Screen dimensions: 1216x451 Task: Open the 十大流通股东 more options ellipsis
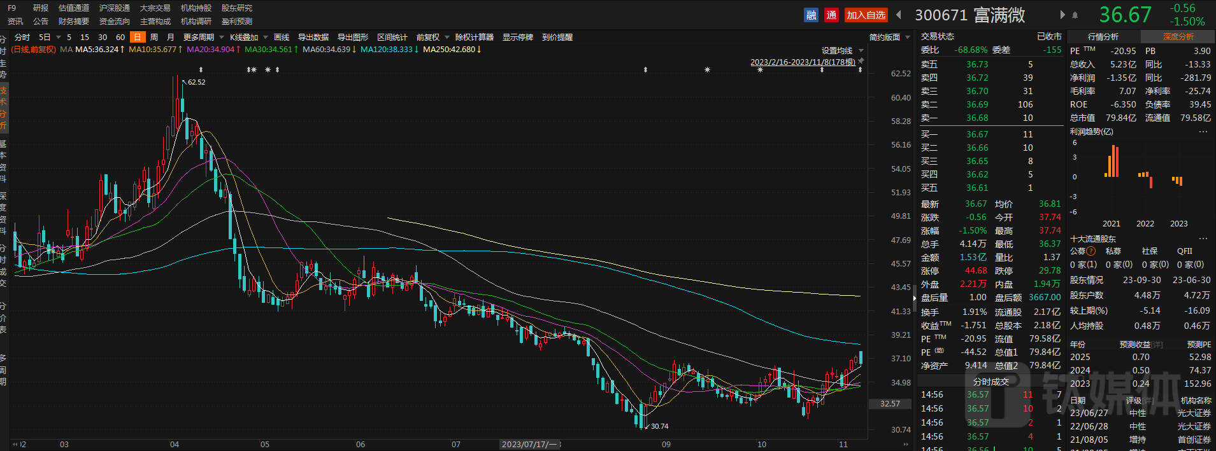(x=1203, y=239)
